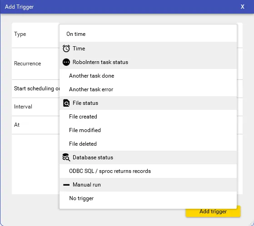254x226 pixels.
Task: Choose Another task error trigger type
Action: (x=148, y=89)
